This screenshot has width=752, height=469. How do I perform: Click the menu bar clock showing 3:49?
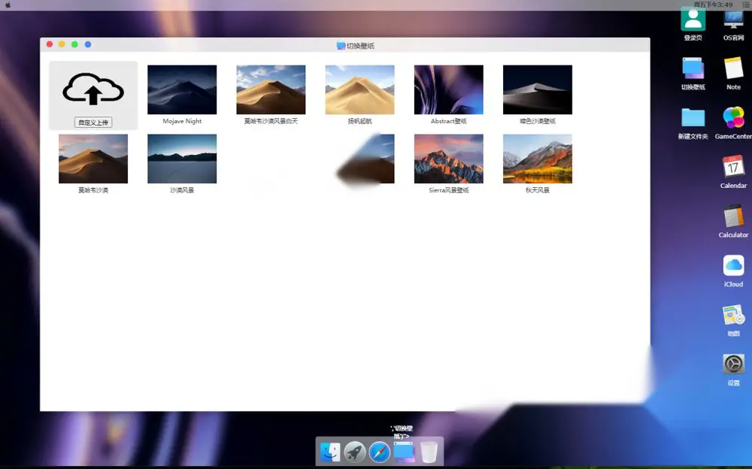pyautogui.click(x=713, y=5)
